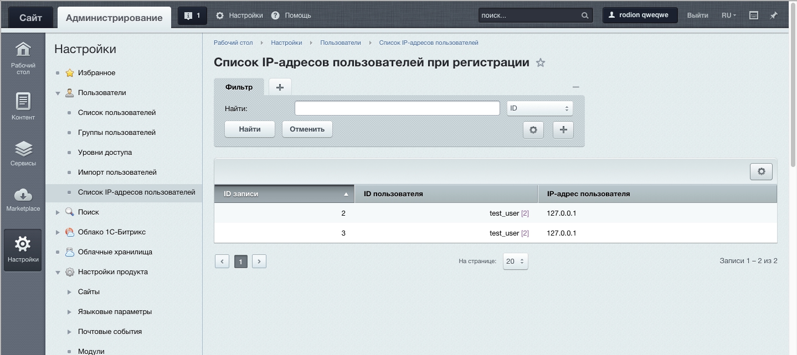The height and width of the screenshot is (355, 797).
Task: Switch to the Сайт tab
Action: pos(30,17)
